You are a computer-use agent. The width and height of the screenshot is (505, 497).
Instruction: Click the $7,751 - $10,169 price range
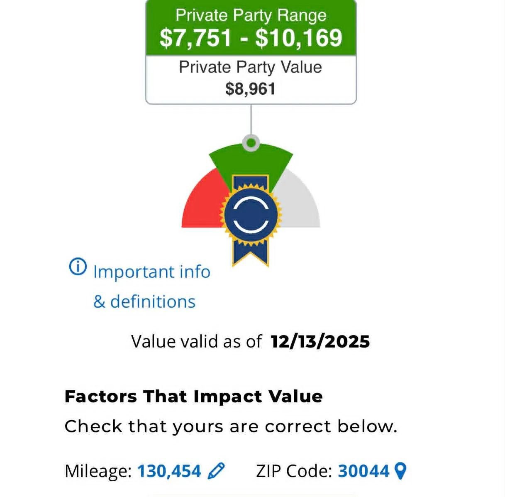click(251, 38)
